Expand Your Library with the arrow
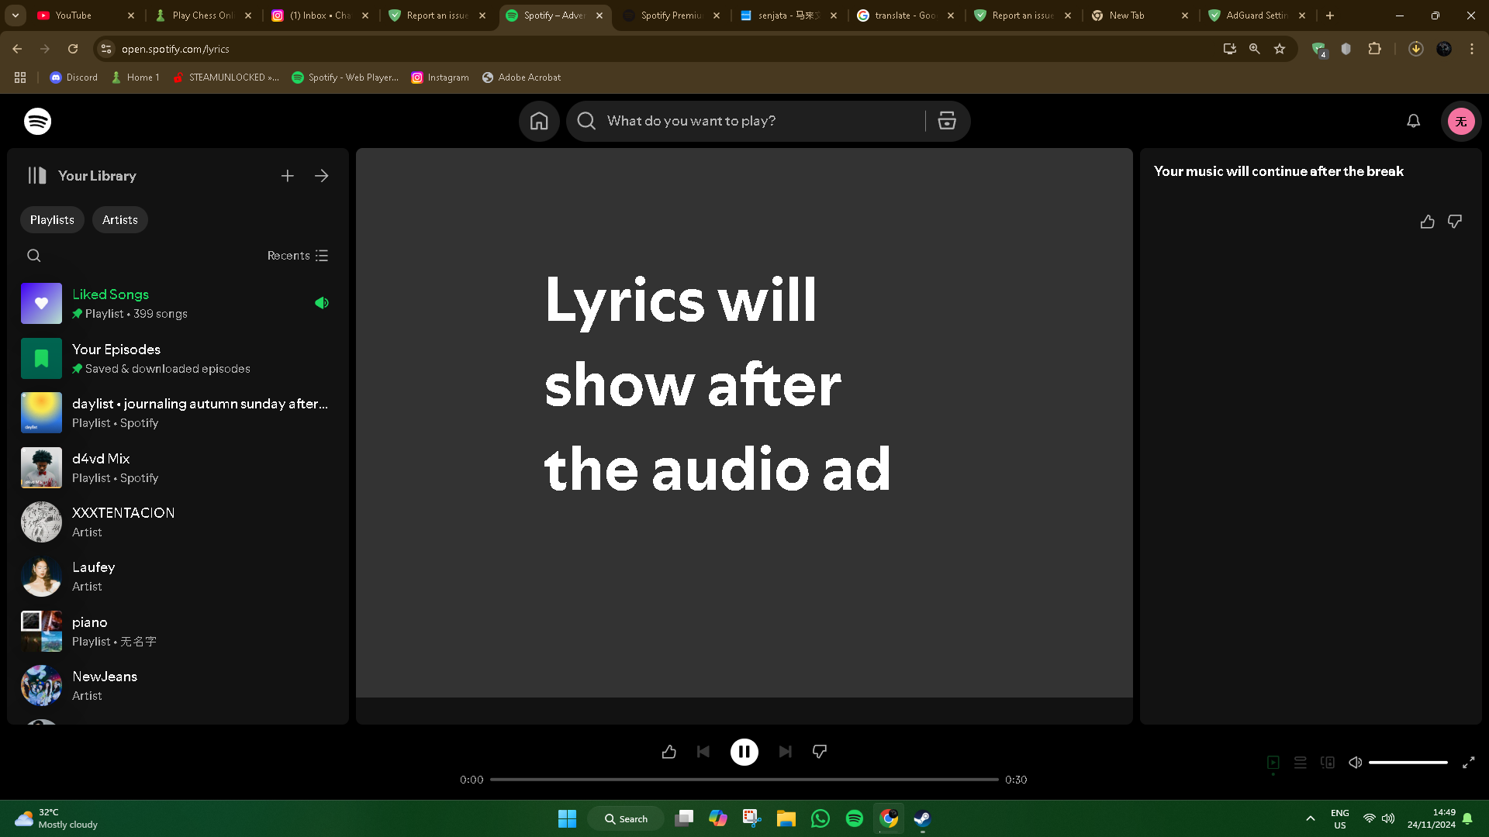The width and height of the screenshot is (1489, 837). click(322, 176)
